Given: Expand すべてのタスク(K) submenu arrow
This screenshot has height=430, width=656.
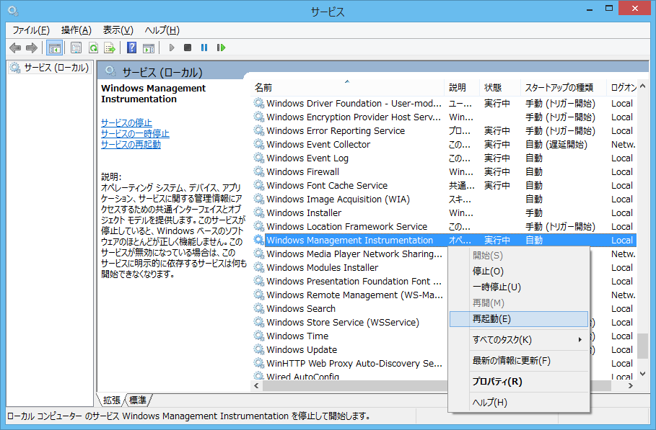Looking at the screenshot, I should pos(580,340).
